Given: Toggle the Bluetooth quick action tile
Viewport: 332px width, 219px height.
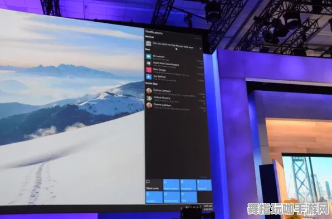Looking at the screenshot, I should point(204,185).
